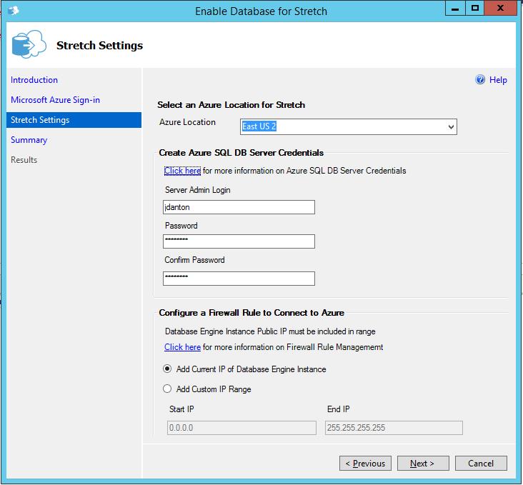This screenshot has height=485, width=523.
Task: Click the Password input field
Action: tap(239, 241)
